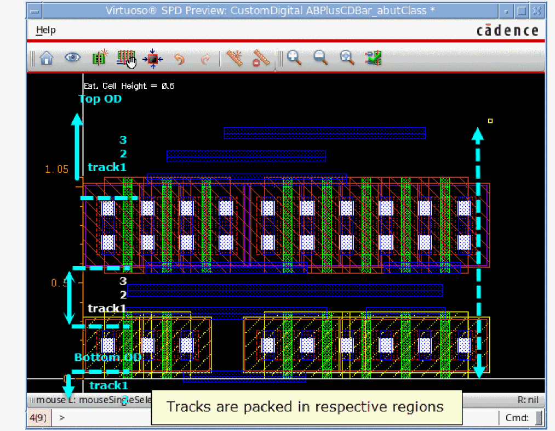This screenshot has width=555, height=431.
Task: Click the green chip with star icon
Action: [x=100, y=58]
